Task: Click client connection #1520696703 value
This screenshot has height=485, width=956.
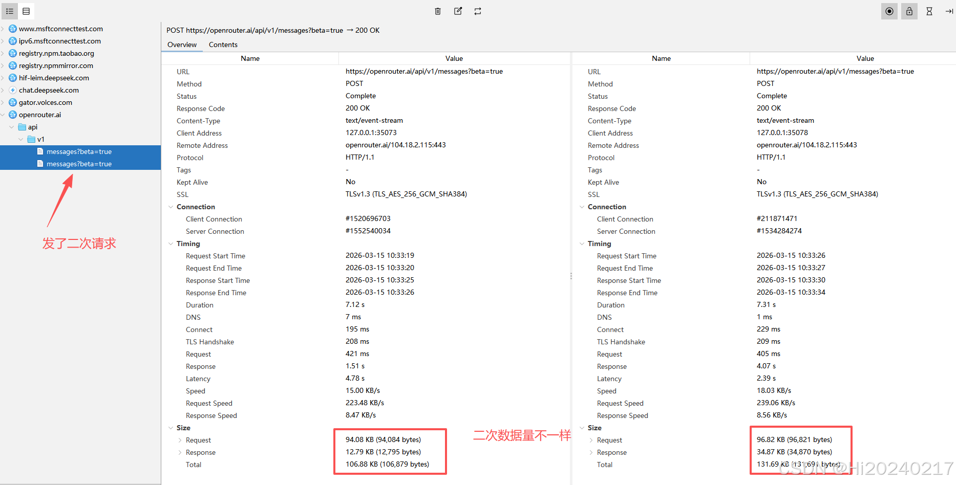Action: [368, 218]
